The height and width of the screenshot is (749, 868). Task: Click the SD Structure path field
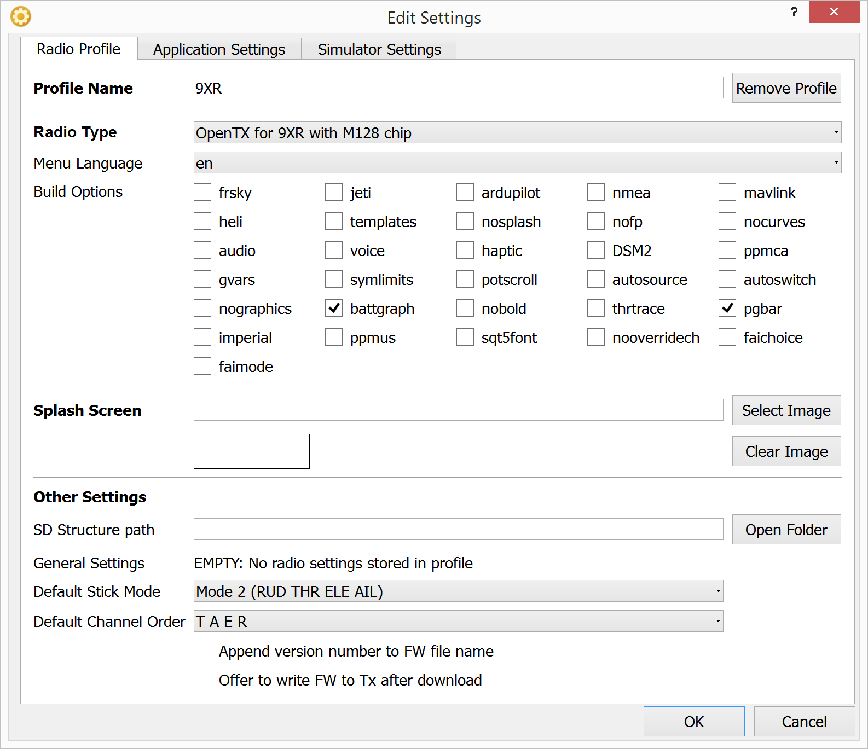[458, 529]
